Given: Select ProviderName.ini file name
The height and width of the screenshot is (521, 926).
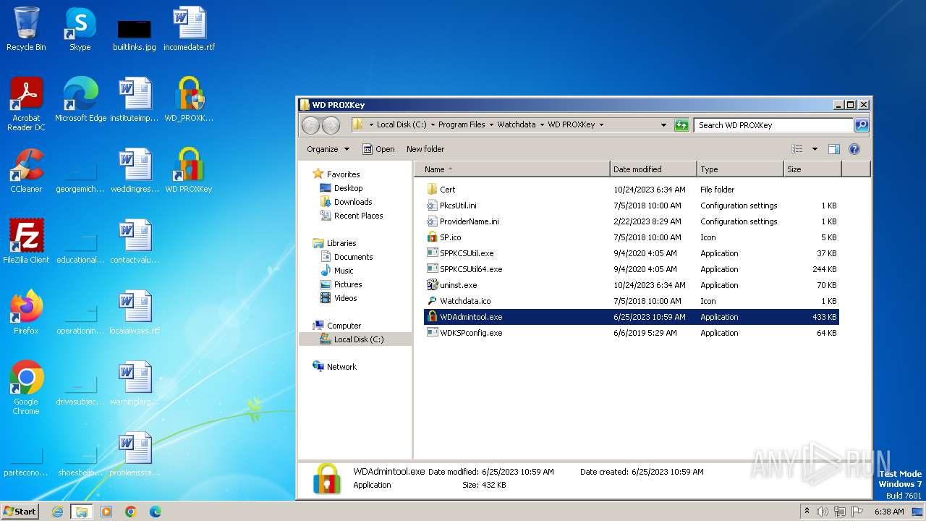Looking at the screenshot, I should pyautogui.click(x=470, y=221).
